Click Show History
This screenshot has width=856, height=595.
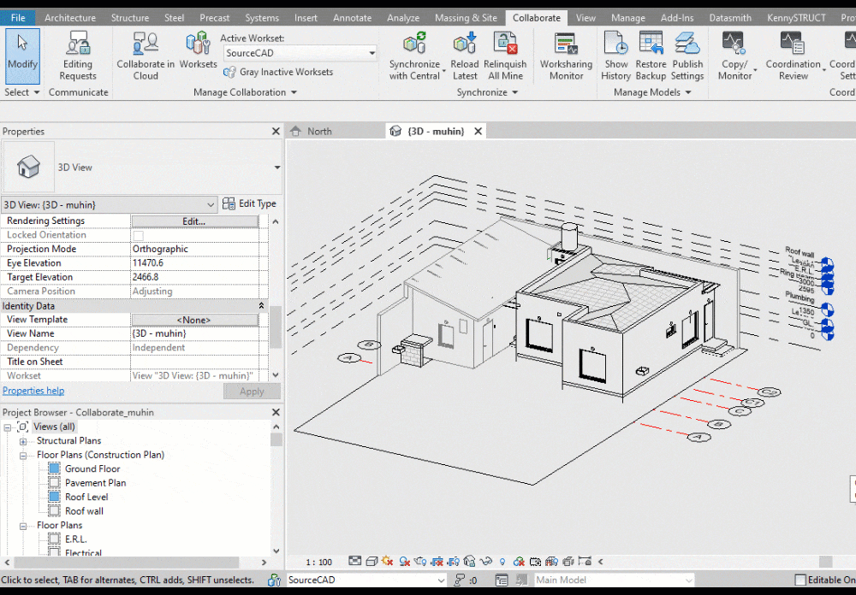615,56
